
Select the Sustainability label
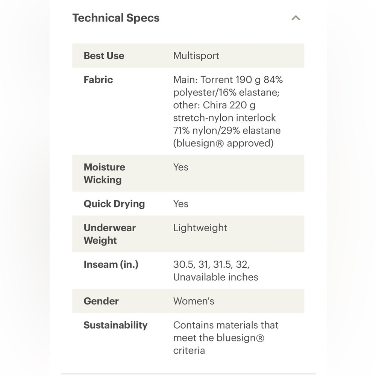click(115, 325)
